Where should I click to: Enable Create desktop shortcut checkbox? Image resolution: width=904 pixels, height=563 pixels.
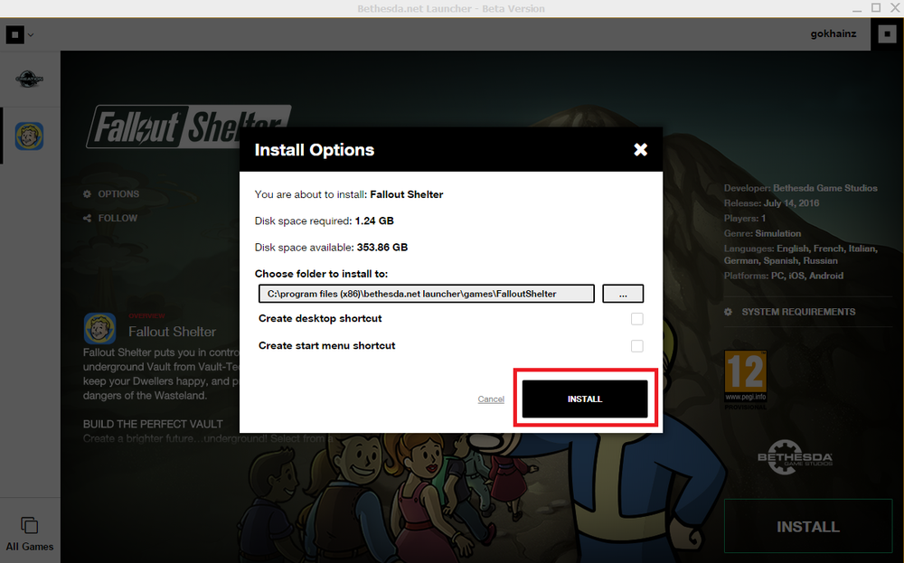click(636, 319)
